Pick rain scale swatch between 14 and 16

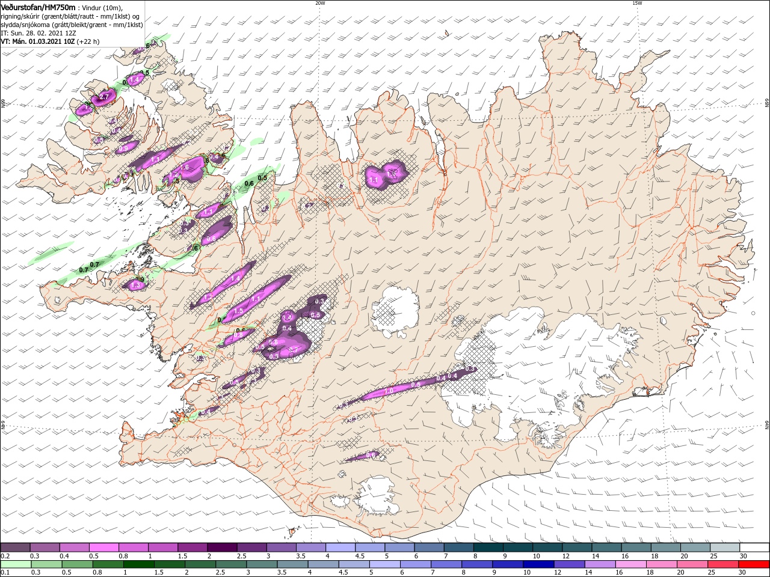600,564
